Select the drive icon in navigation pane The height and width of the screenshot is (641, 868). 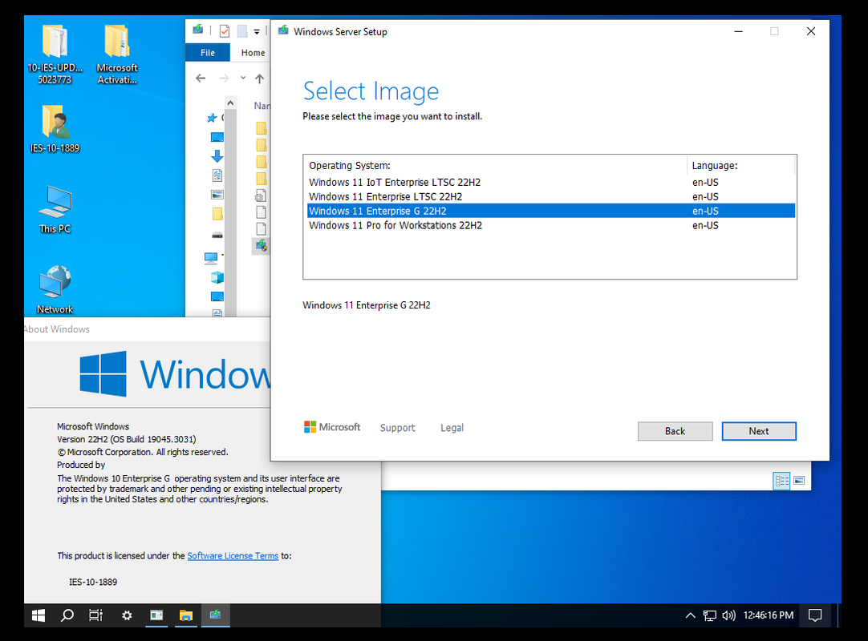(217, 235)
